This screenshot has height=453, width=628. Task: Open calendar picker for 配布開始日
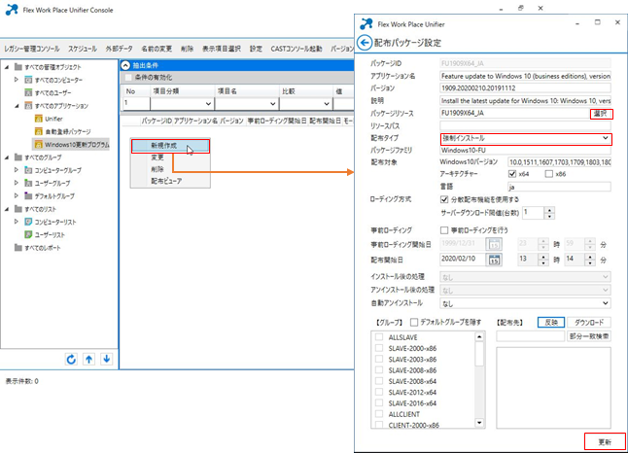coord(494,260)
